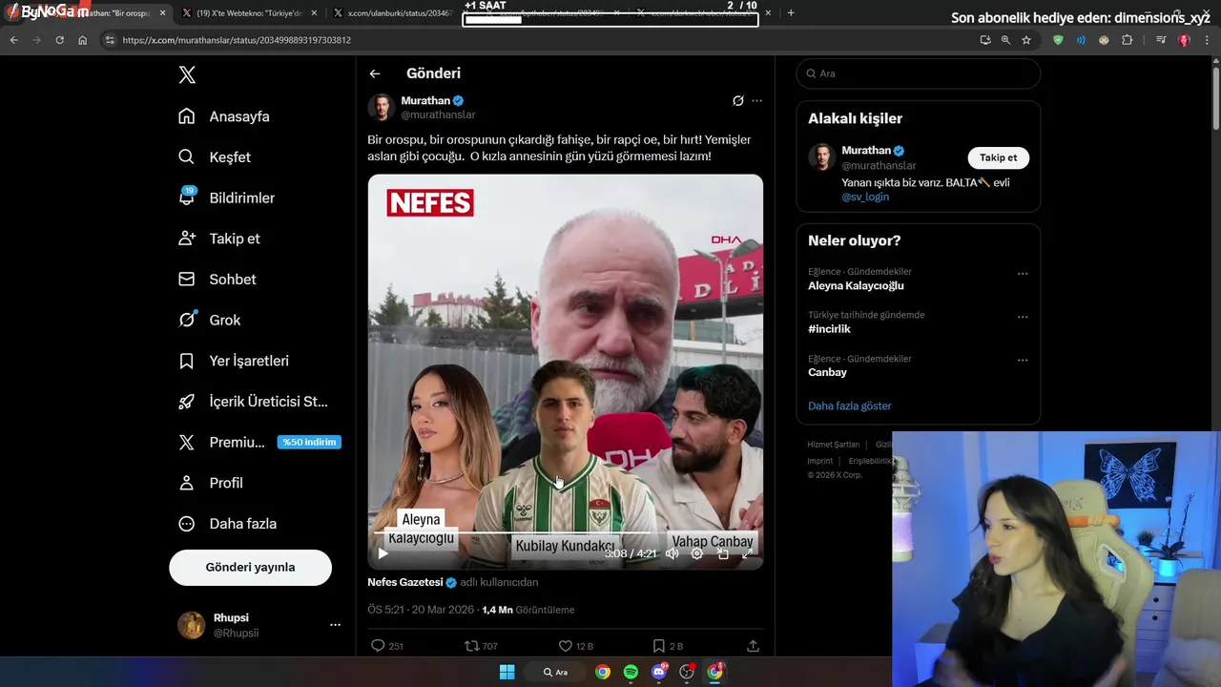Like the post with 12 B
Image resolution: width=1221 pixels, height=687 pixels.
click(x=575, y=646)
